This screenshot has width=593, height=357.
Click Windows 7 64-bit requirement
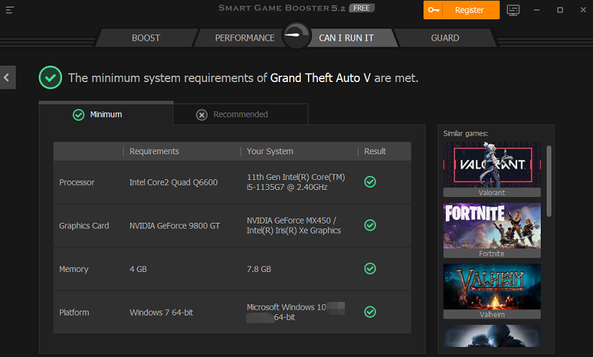pyautogui.click(x=161, y=313)
